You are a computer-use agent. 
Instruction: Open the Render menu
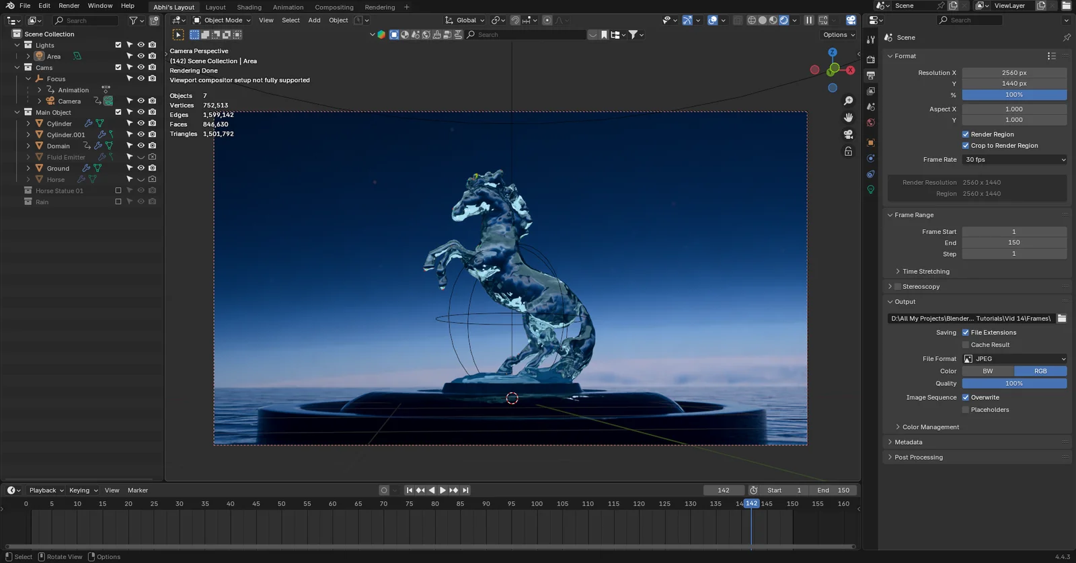click(69, 5)
